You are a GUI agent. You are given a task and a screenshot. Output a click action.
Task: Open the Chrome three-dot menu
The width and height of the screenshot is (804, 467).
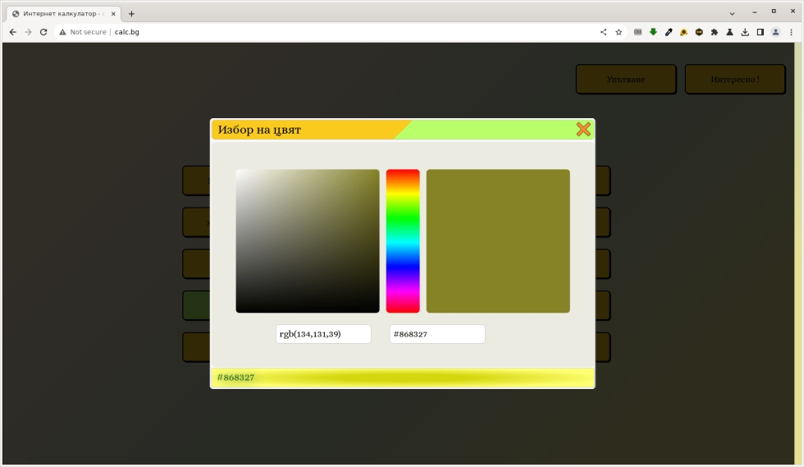[x=791, y=32]
